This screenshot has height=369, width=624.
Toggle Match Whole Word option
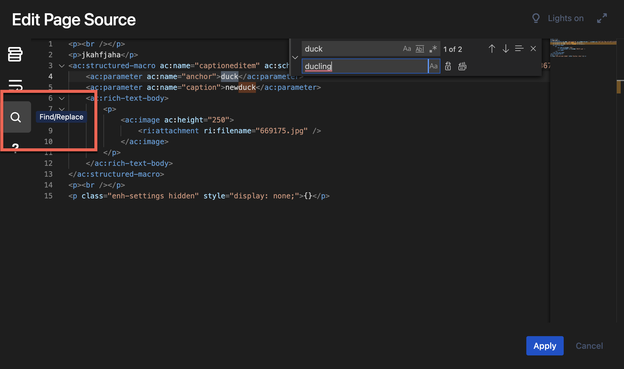(420, 49)
